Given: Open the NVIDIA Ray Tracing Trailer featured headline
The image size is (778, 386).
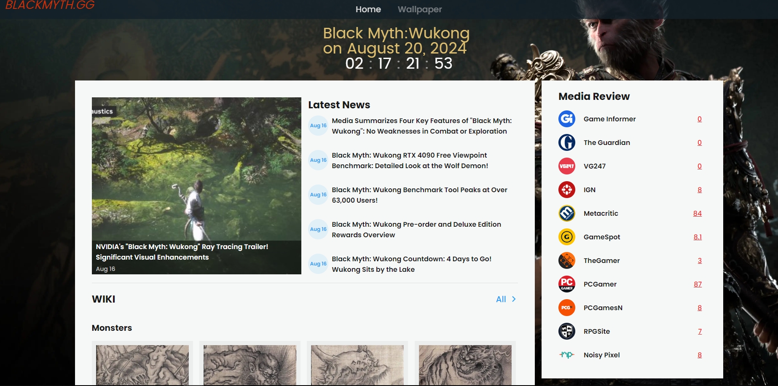Looking at the screenshot, I should (x=182, y=252).
